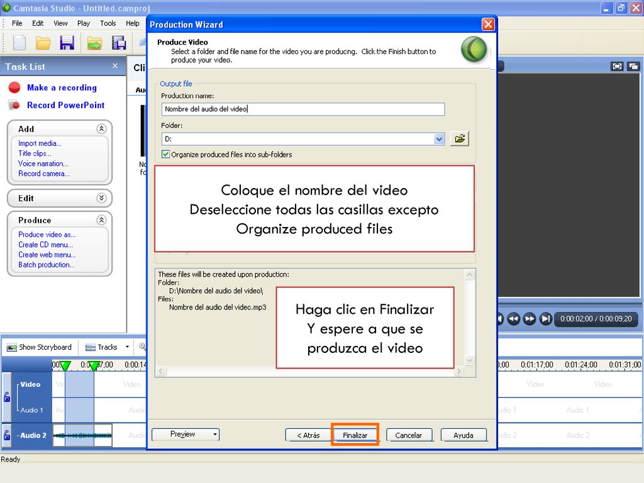Open the Tools menu
644x483 pixels.
(x=108, y=23)
